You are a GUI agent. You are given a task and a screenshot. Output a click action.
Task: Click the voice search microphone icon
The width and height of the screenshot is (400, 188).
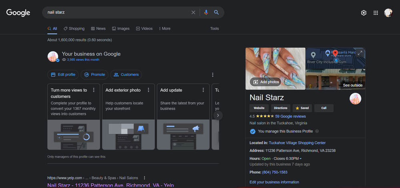(206, 12)
